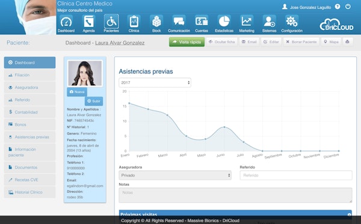Click the Laura Alvar Gonzalez link

pyautogui.click(x=120, y=43)
